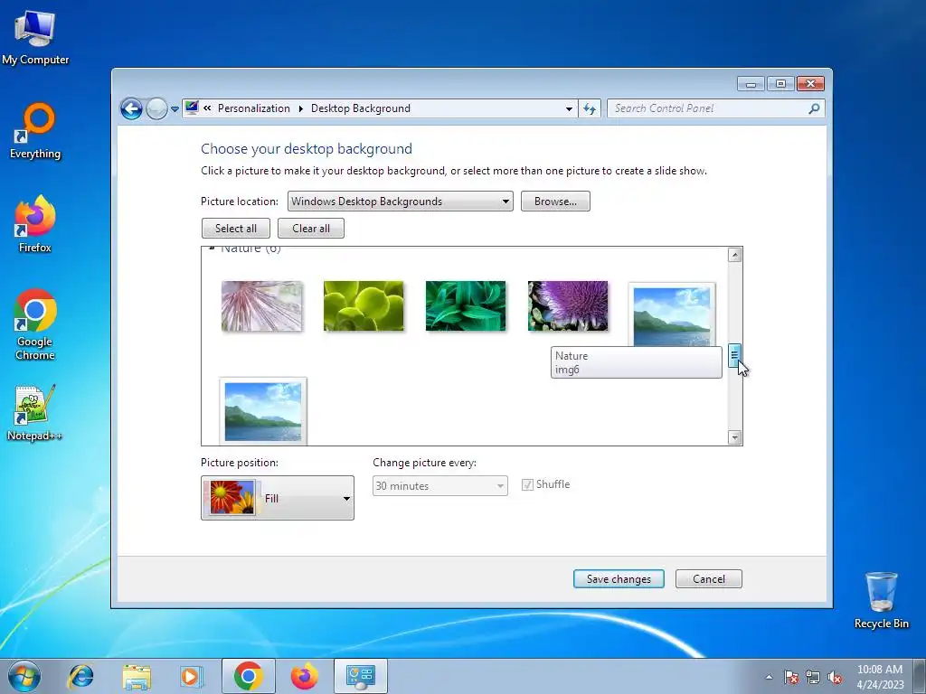Select the dark green leaves wallpaper
926x694 pixels.
point(466,306)
